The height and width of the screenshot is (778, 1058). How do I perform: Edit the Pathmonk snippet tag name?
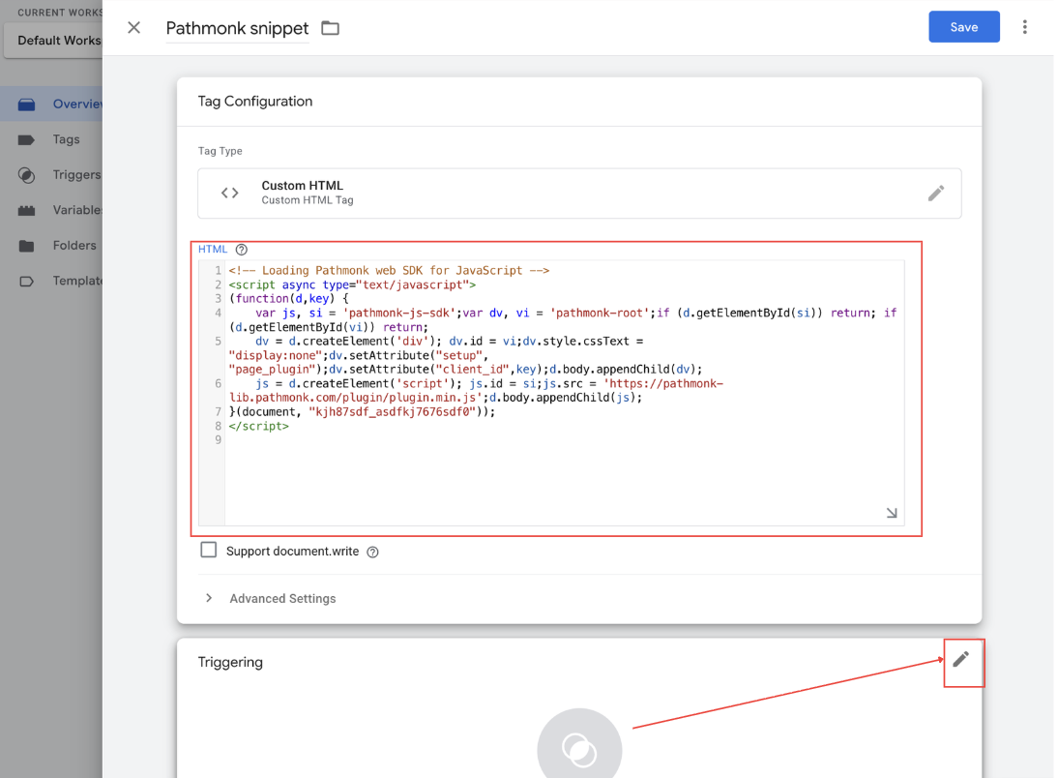pos(237,28)
